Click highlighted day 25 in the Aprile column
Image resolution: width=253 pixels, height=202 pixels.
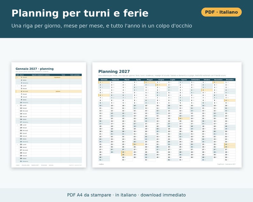pos(138,144)
